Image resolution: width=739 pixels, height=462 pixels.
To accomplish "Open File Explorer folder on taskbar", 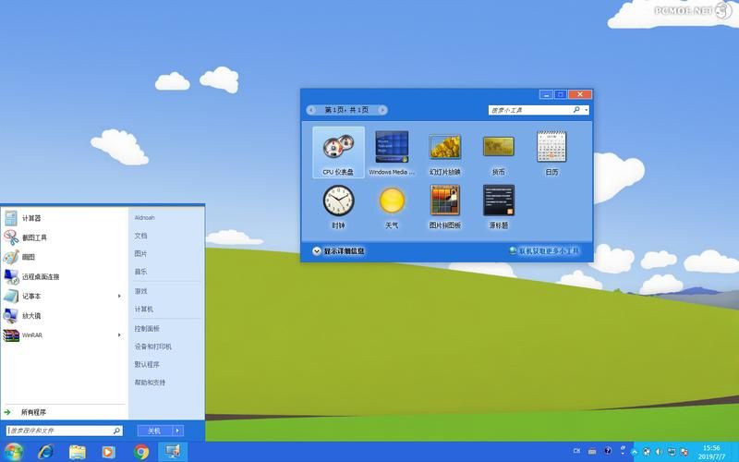I will pos(78,452).
